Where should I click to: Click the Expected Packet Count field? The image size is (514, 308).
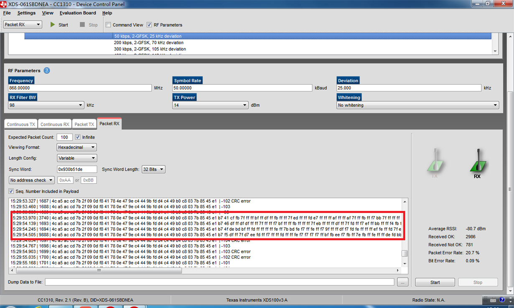coord(64,137)
